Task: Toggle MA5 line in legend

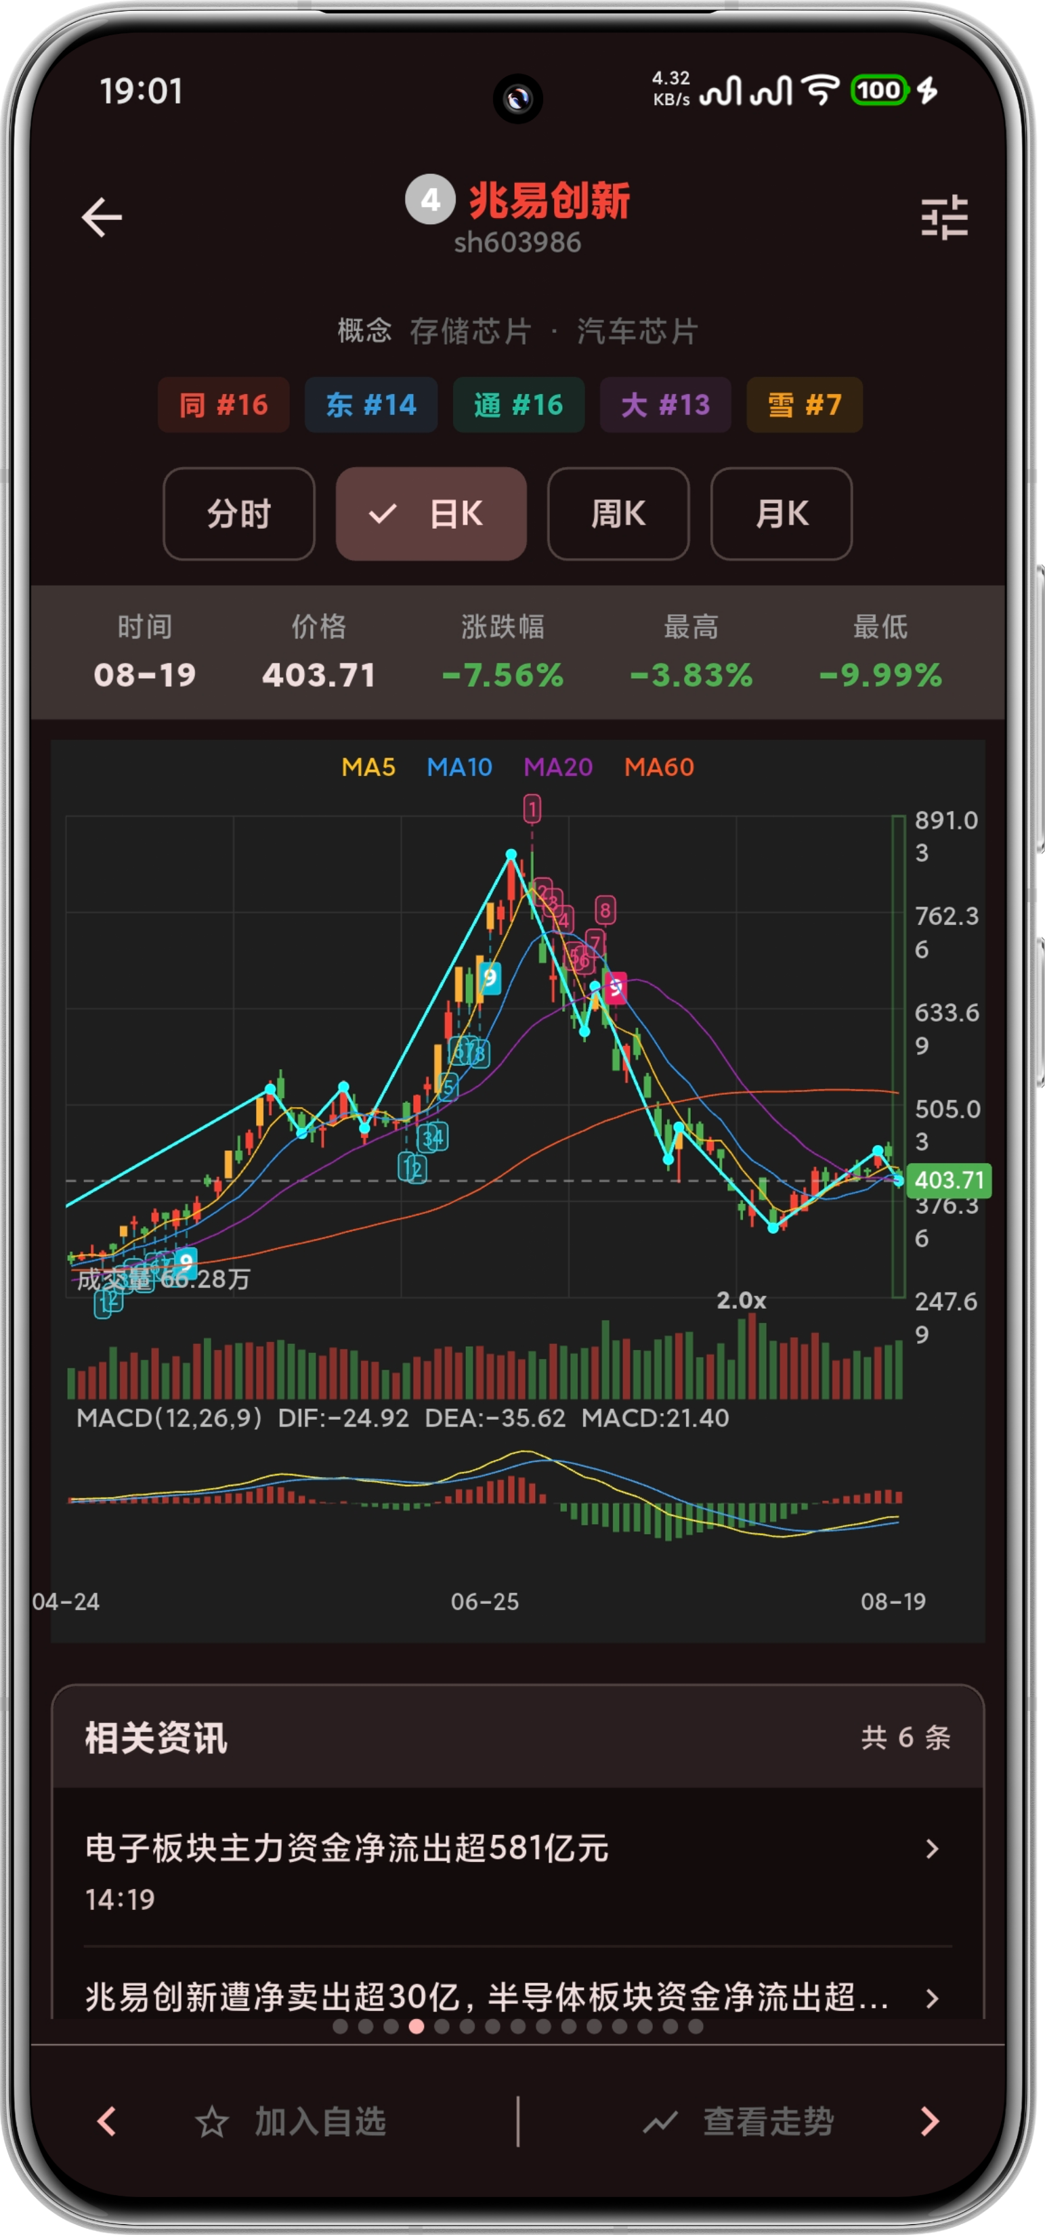Action: tap(368, 767)
